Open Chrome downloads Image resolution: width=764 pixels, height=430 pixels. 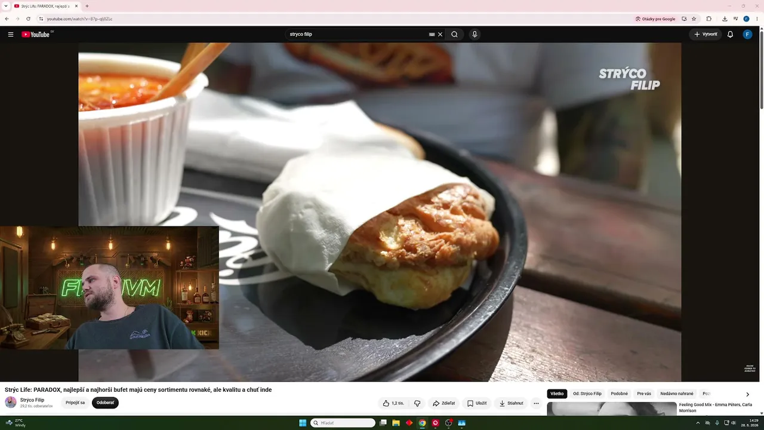725,19
